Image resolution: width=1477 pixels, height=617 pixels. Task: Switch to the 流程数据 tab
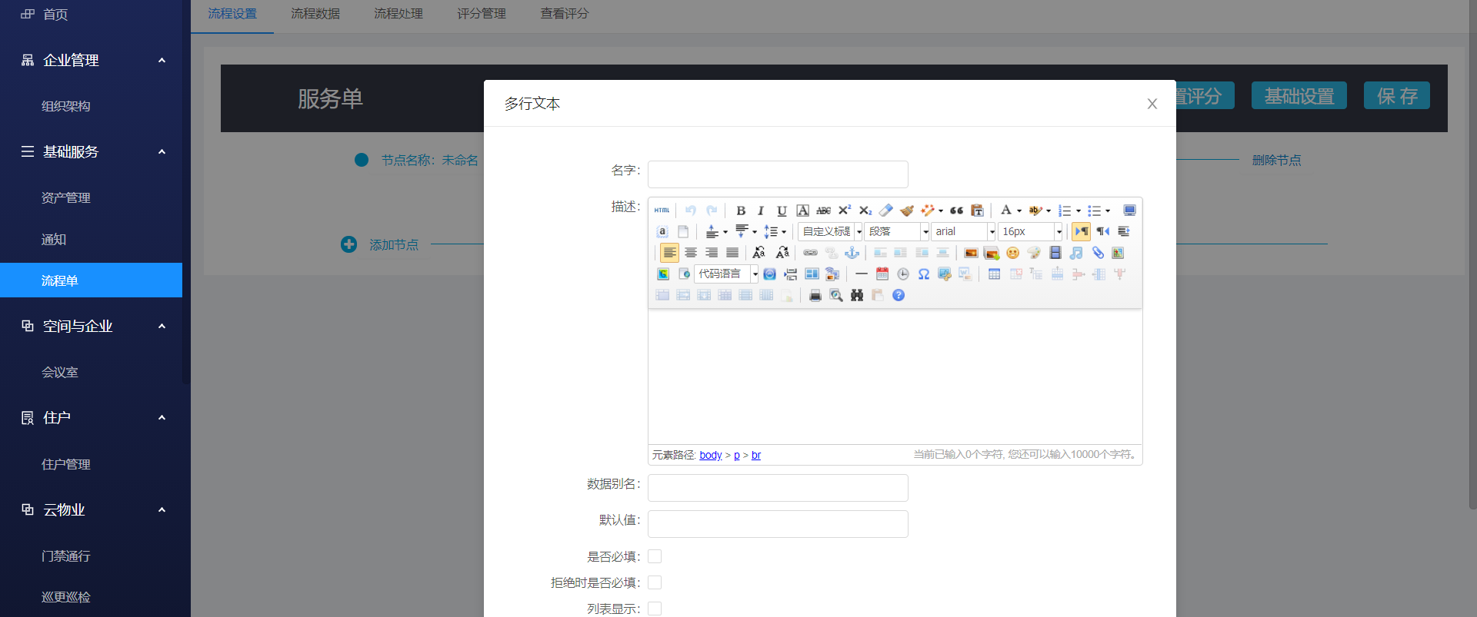[315, 14]
